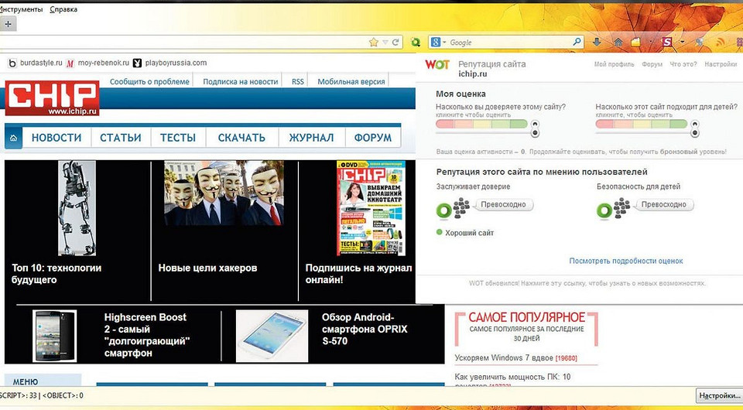Screen dimensions: 743x410
Task: Switch to the ТЕСТЫ section
Action: pyautogui.click(x=178, y=138)
